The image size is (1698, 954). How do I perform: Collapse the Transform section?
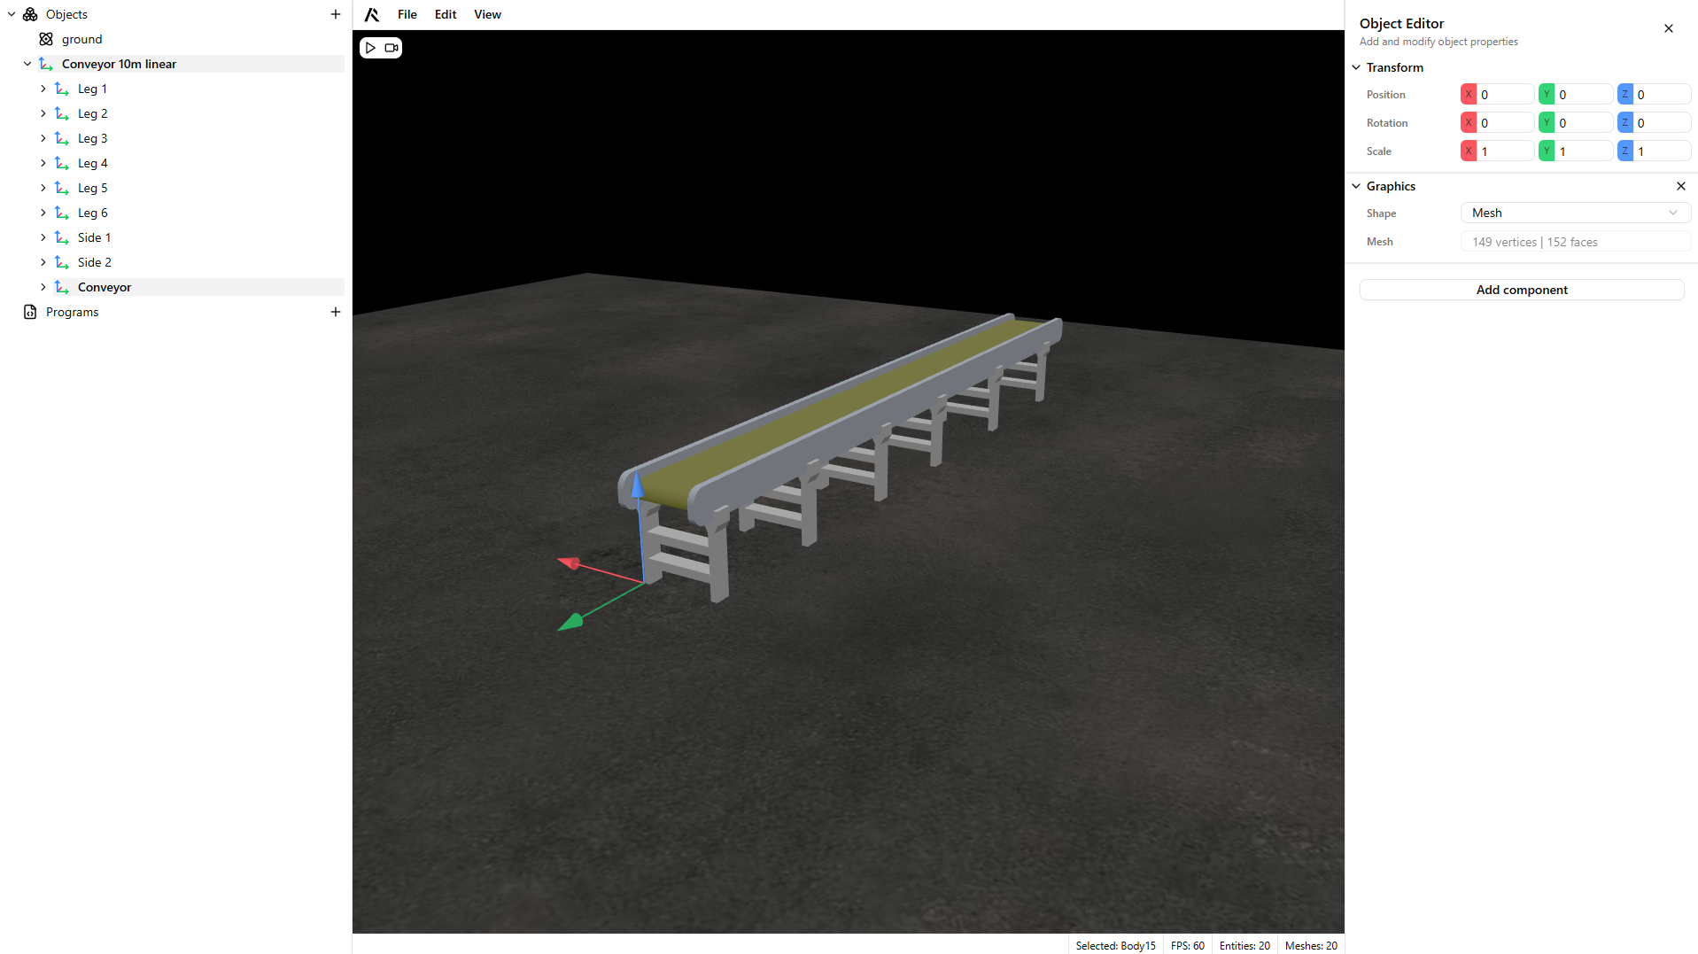pyautogui.click(x=1356, y=67)
